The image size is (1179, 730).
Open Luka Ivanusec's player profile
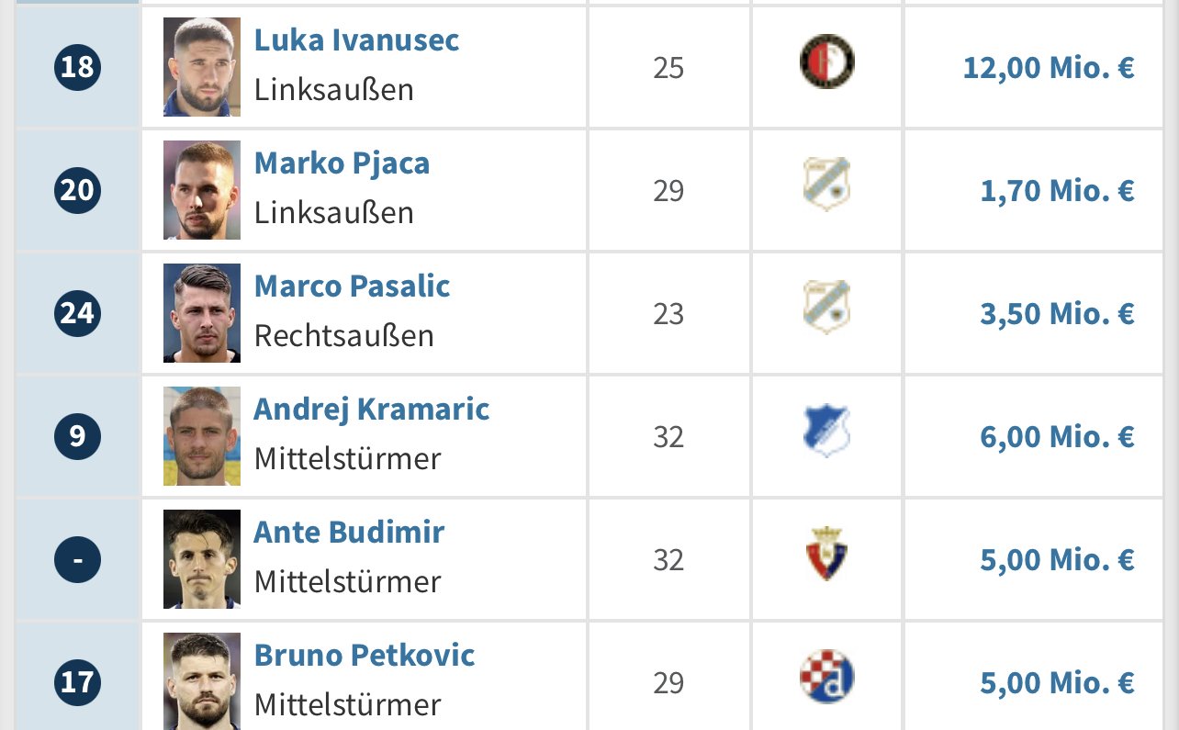tap(356, 39)
